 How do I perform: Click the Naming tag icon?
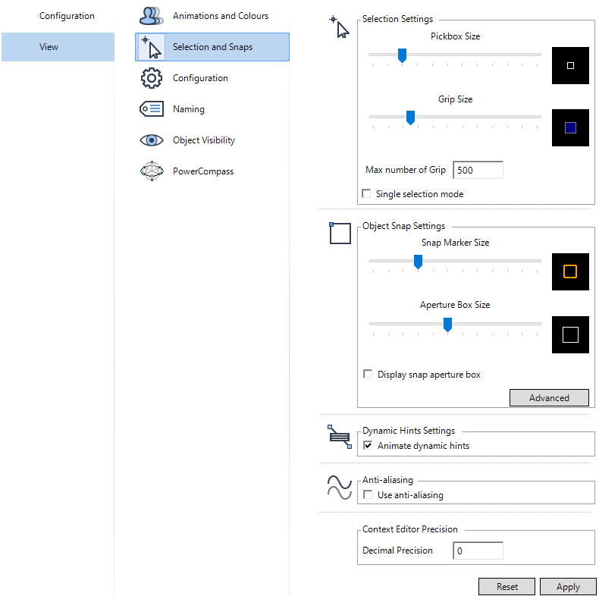[152, 109]
